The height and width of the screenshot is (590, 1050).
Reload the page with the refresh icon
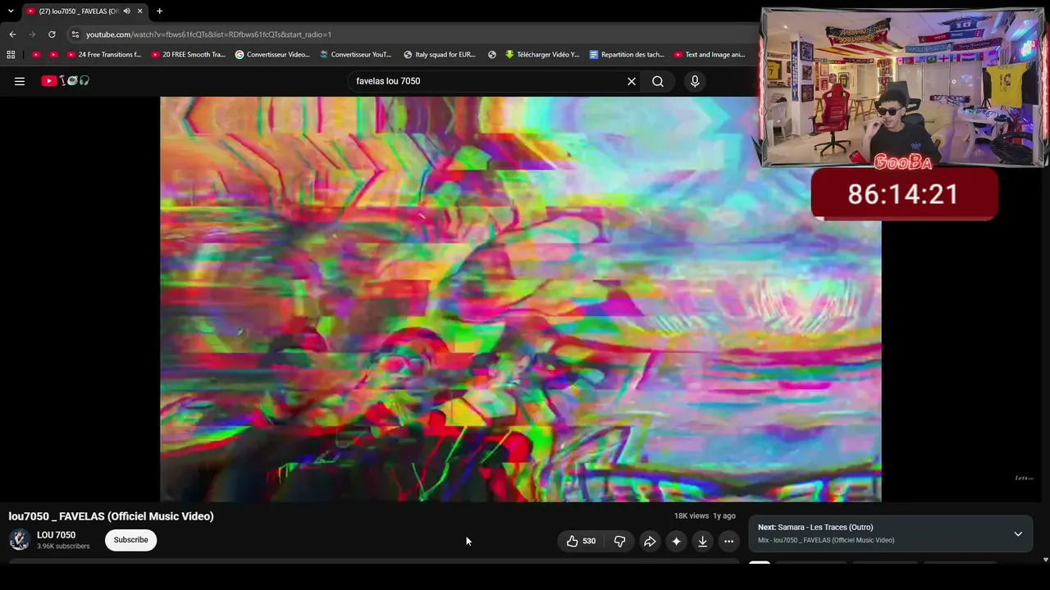pyautogui.click(x=52, y=34)
